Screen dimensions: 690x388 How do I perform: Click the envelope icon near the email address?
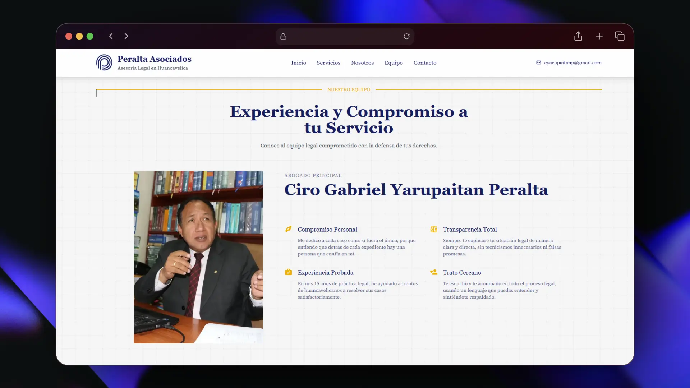[x=538, y=63]
